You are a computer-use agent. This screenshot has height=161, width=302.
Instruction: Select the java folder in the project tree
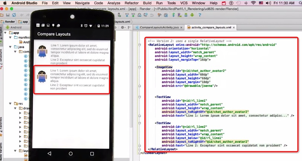point(19,47)
